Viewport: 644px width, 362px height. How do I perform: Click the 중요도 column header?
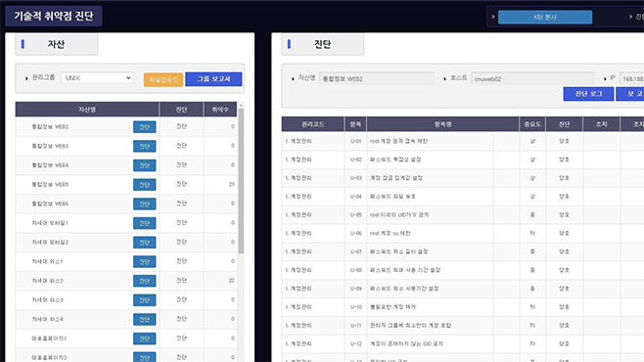[532, 124]
